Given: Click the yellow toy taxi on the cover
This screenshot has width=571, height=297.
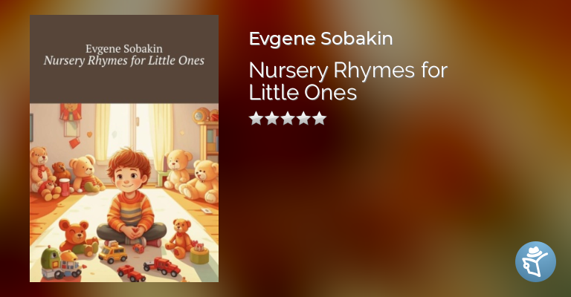Looking at the screenshot, I should coord(113,252).
